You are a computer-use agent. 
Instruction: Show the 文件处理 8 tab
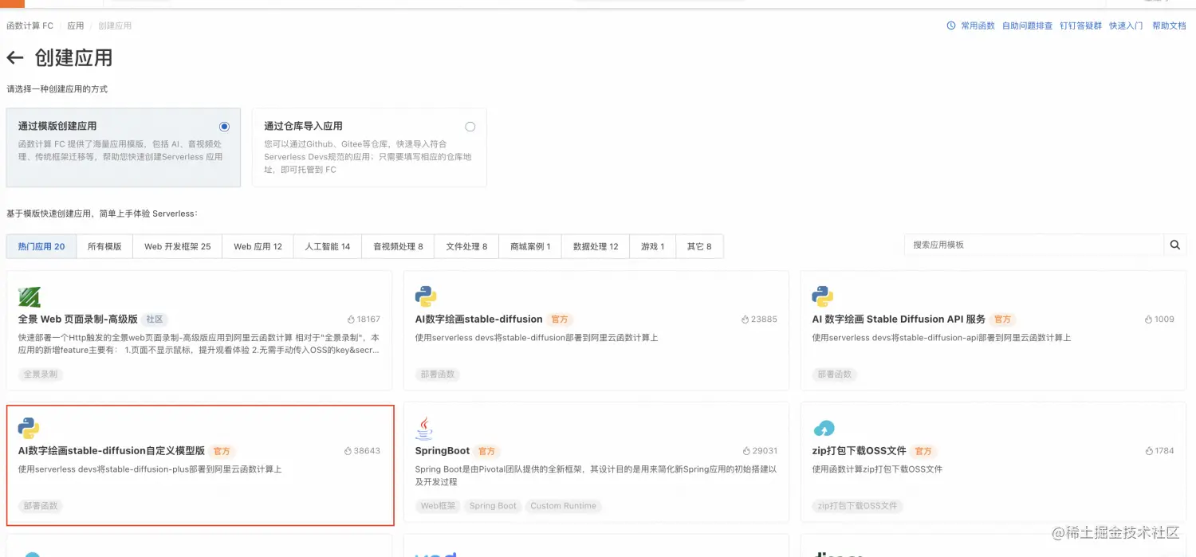coord(466,246)
